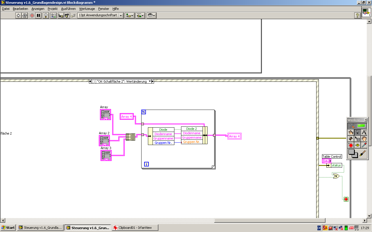
Task: Select the Get Color eyedropper tool
Action: [364, 145]
